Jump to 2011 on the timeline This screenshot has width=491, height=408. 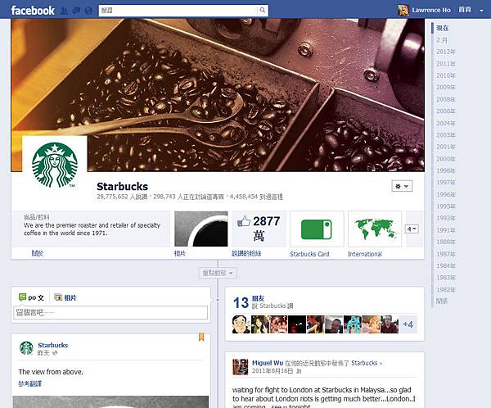coord(446,64)
